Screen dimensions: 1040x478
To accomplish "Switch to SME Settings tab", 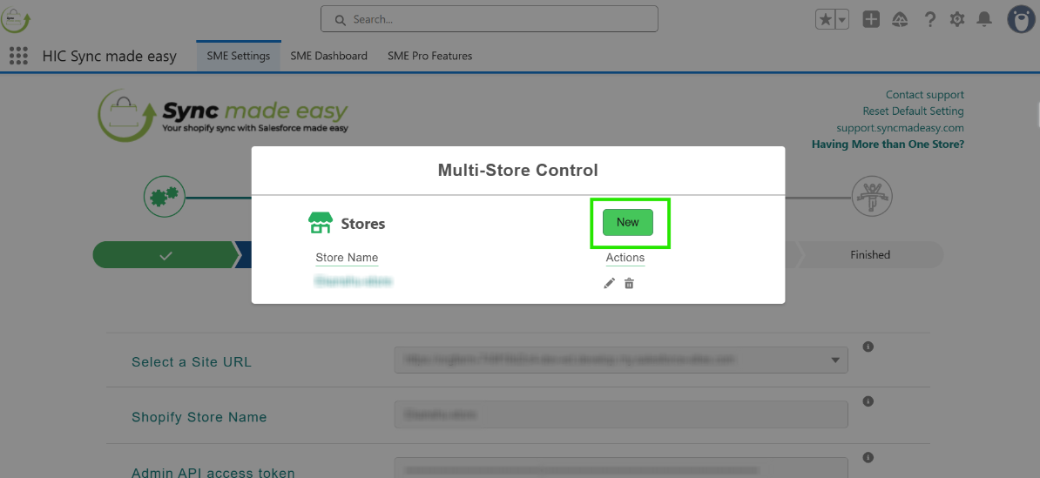I will 239,56.
